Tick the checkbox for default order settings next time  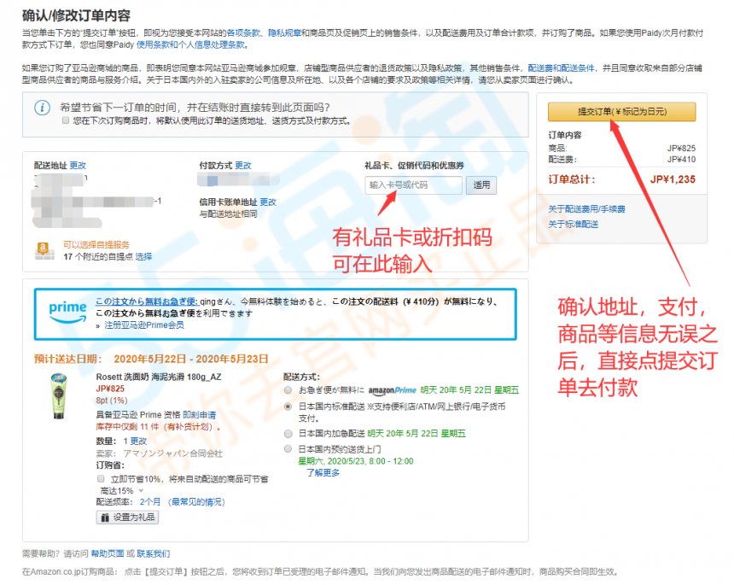66,120
